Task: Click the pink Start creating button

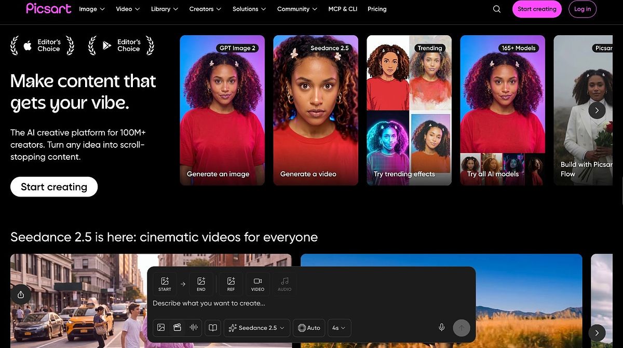Action: click(x=537, y=9)
